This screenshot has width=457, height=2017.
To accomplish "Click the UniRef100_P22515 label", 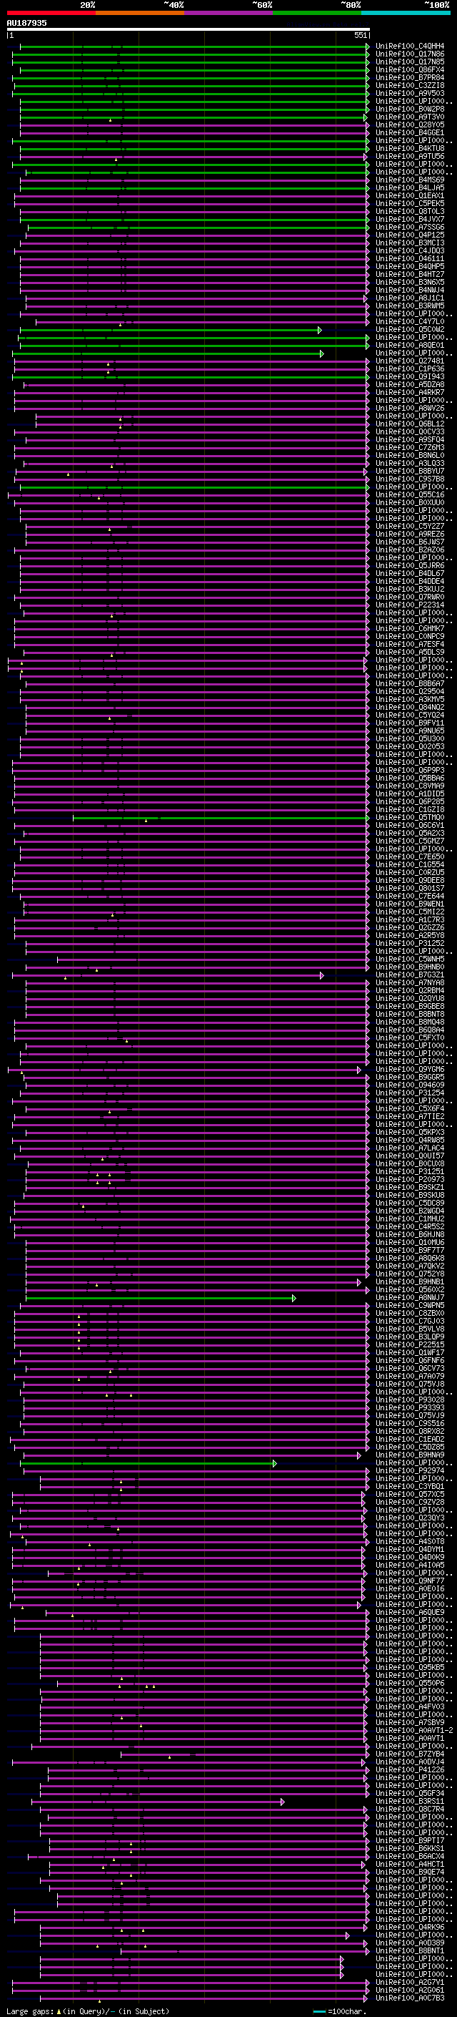I will (x=410, y=1344).
